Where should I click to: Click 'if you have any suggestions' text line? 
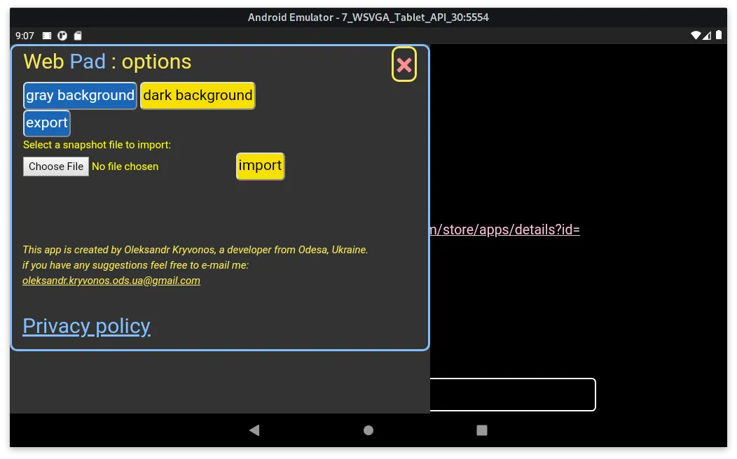135,265
